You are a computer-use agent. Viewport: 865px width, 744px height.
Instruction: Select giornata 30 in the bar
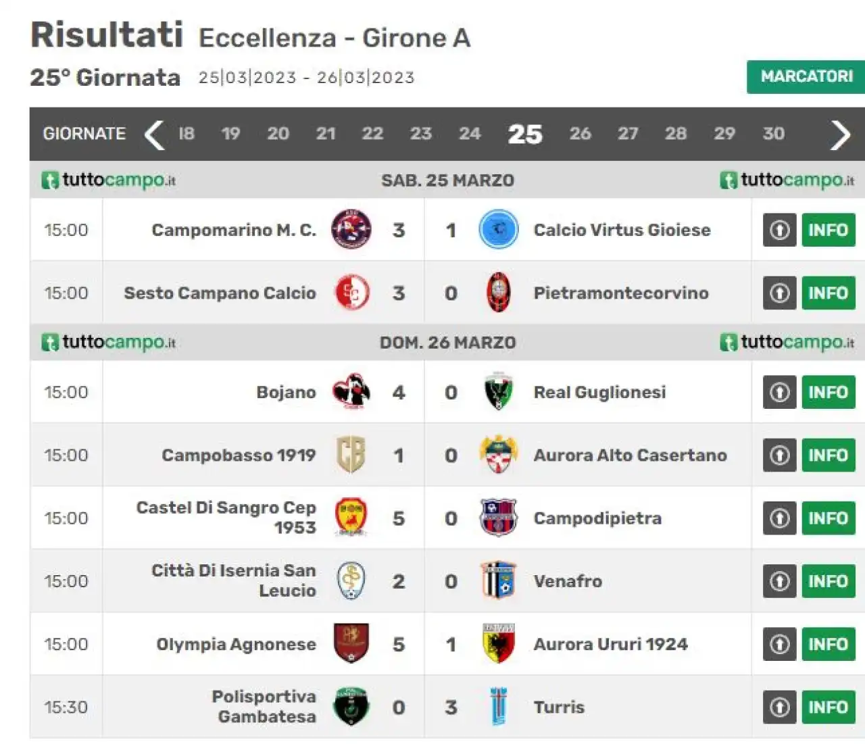774,134
